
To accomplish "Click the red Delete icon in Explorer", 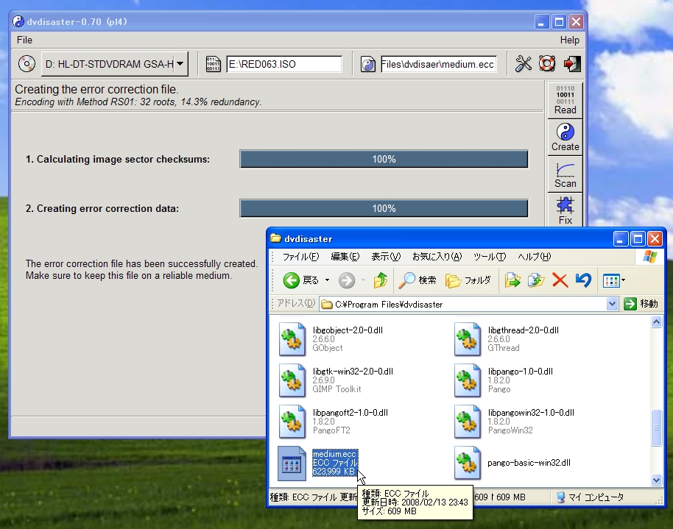I will (560, 280).
